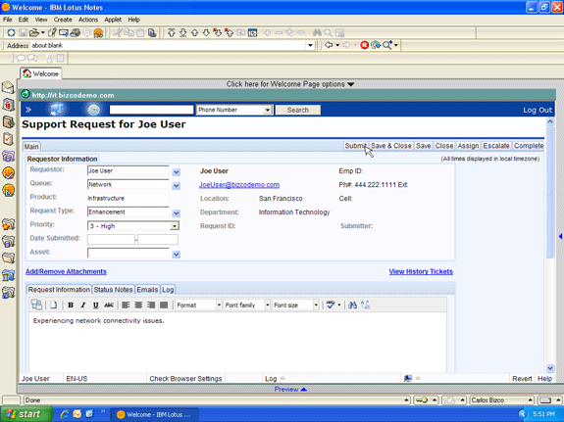Click the Align right editor icon
This screenshot has height=422, width=564.
click(151, 305)
